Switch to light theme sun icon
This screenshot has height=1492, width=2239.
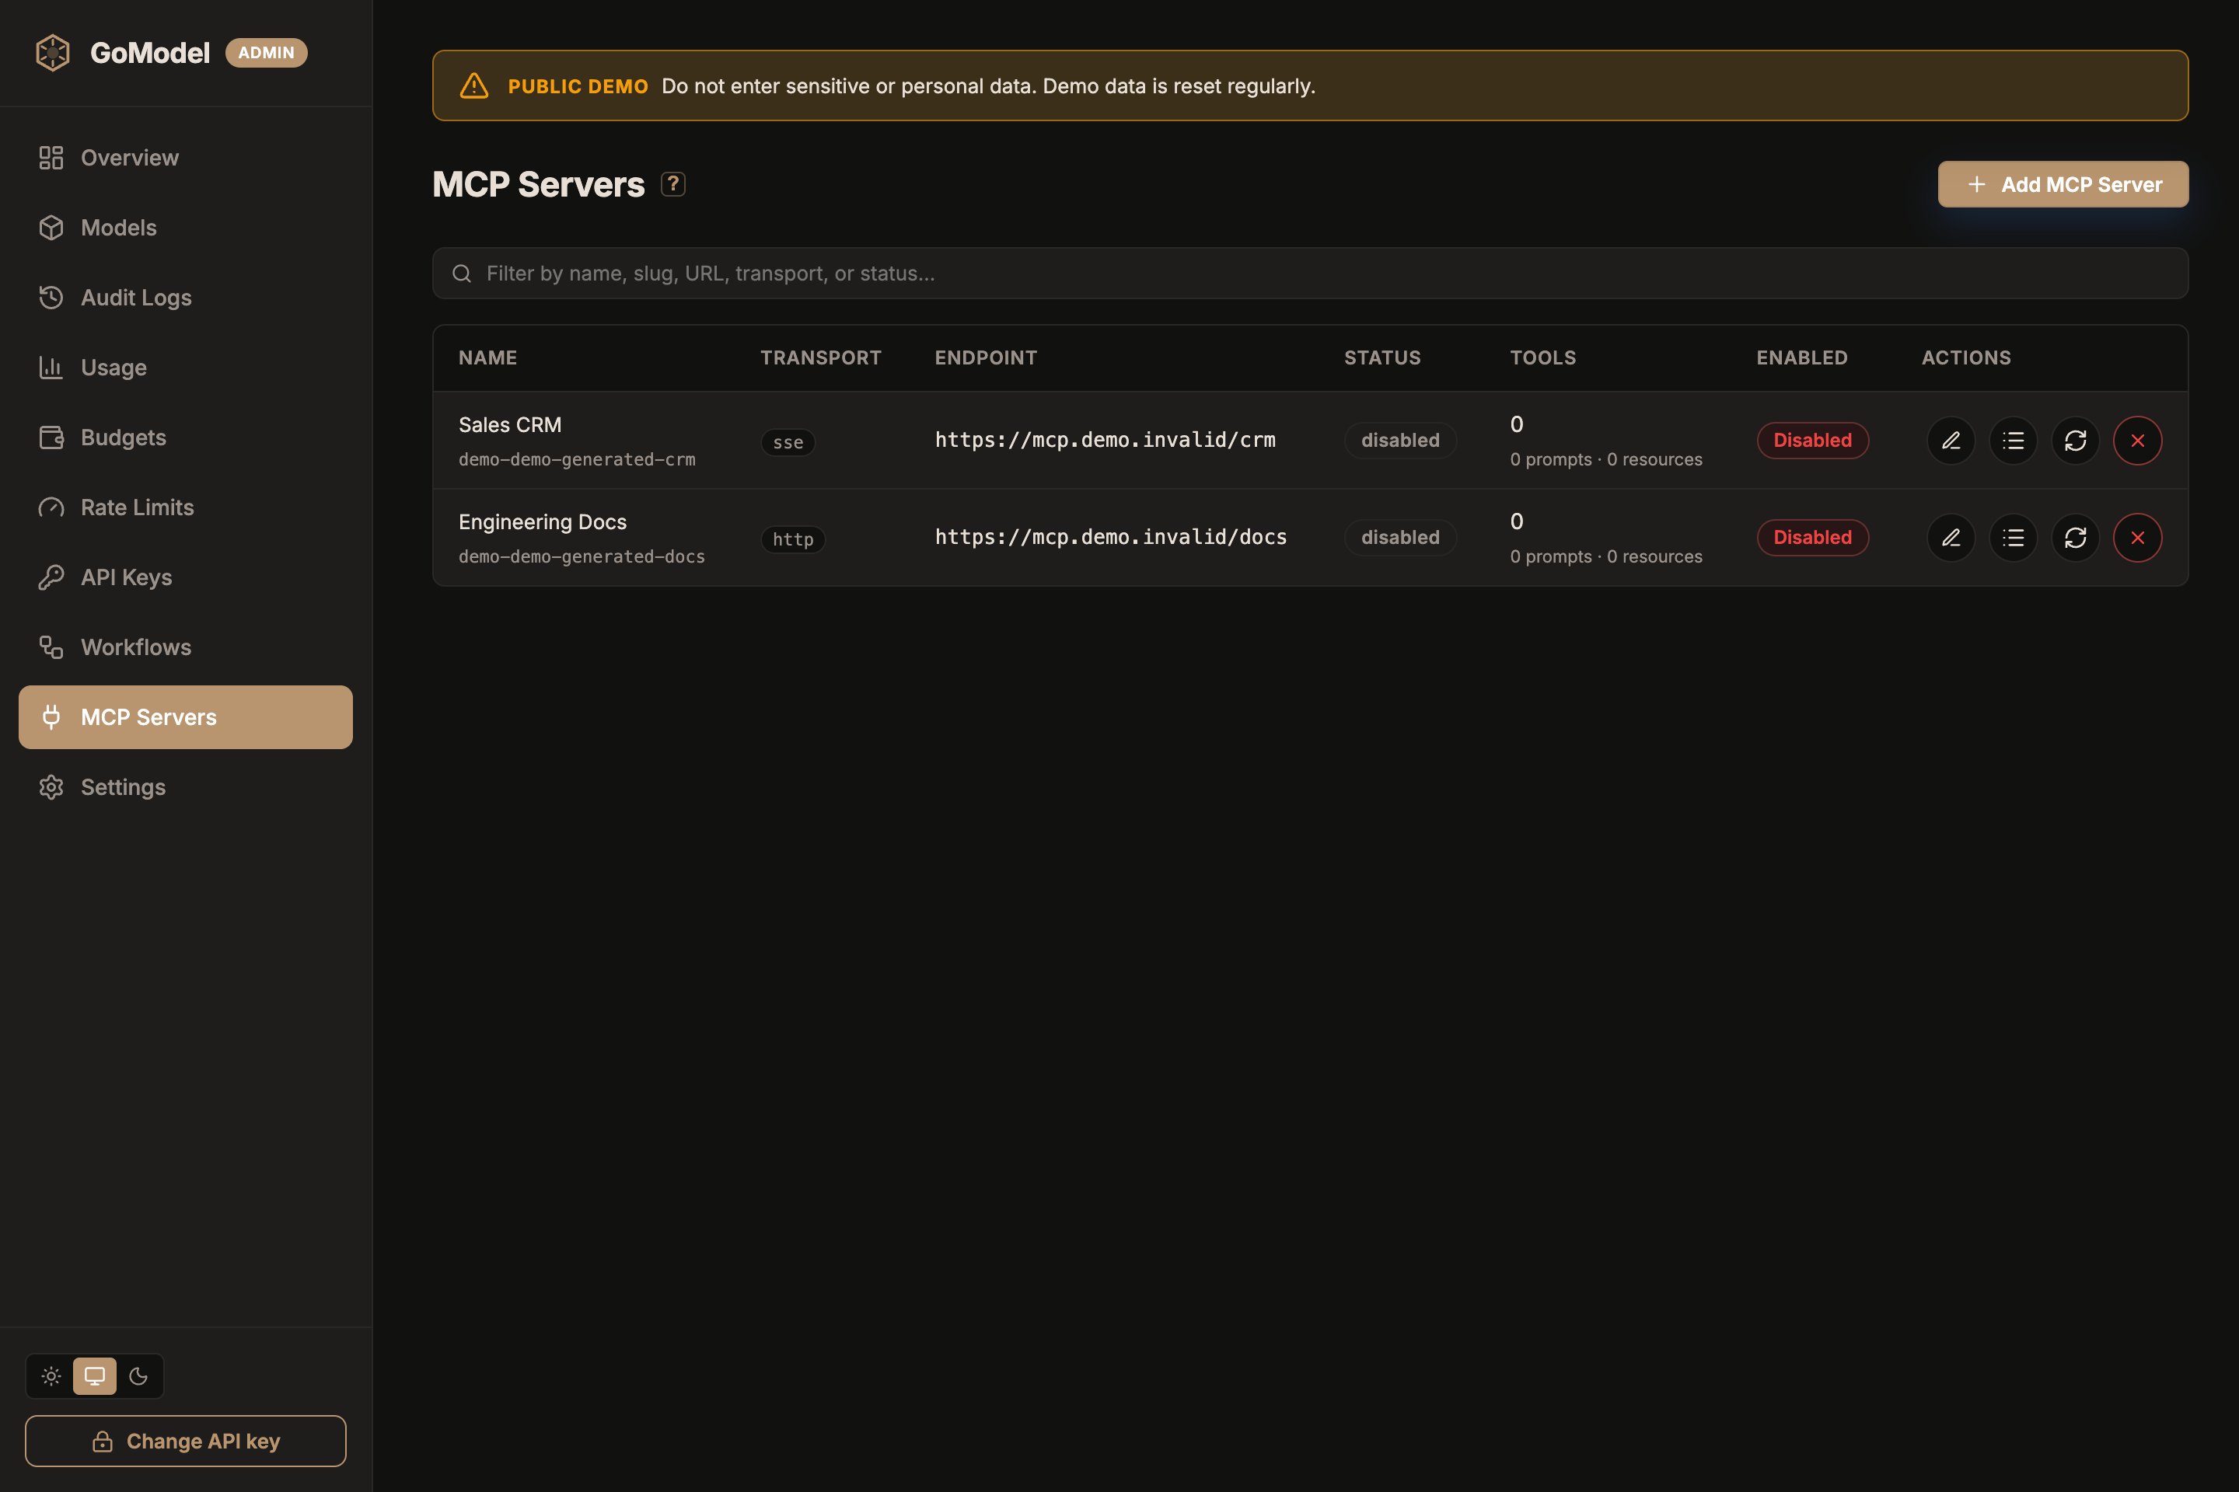(51, 1376)
